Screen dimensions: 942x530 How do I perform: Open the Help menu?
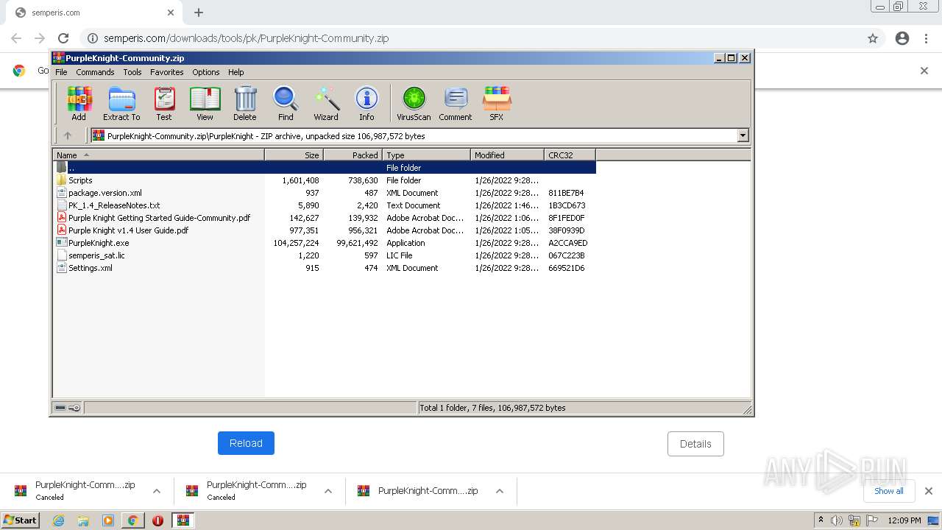tap(236, 72)
